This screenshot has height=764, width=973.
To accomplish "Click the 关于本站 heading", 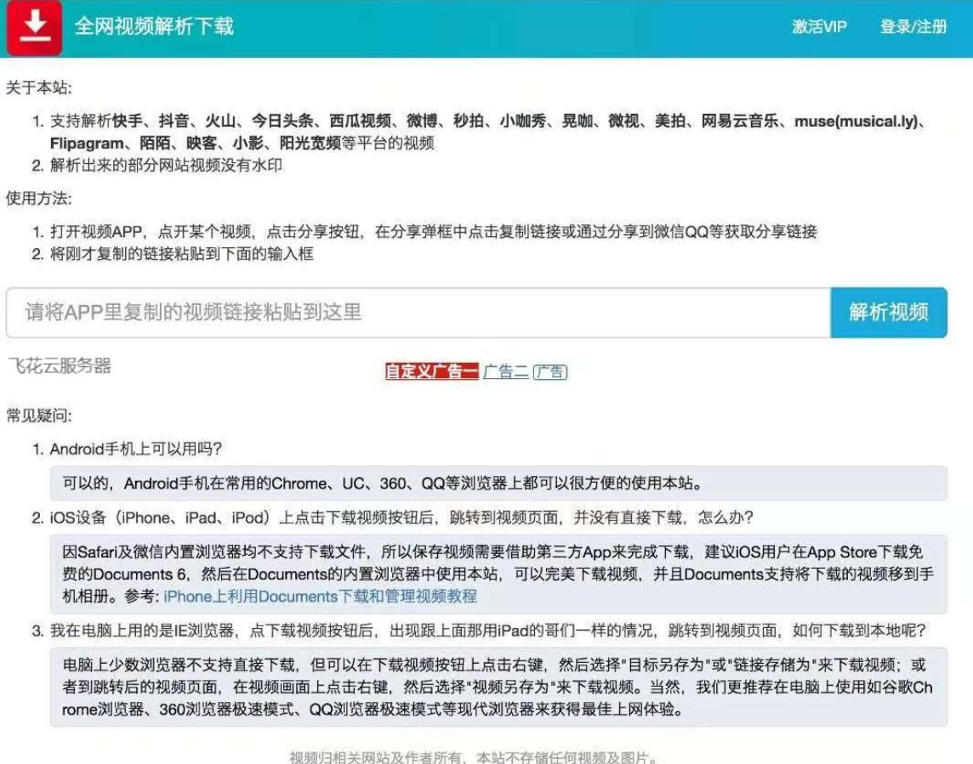I will [38, 88].
